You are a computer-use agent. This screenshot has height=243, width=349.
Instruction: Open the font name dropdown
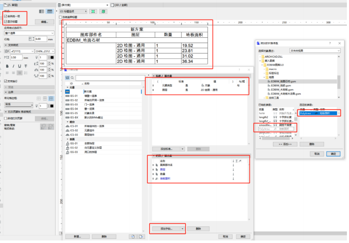(22, 51)
